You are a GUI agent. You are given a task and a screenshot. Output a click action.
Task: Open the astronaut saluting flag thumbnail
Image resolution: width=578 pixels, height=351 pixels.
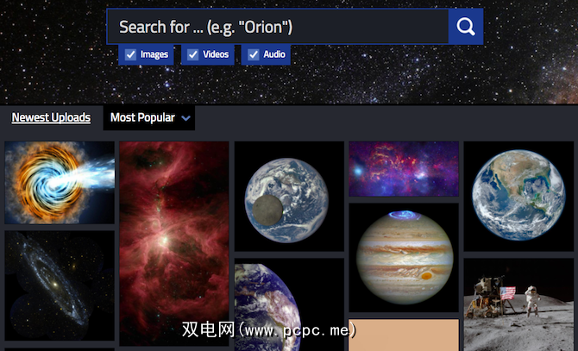coord(518,305)
